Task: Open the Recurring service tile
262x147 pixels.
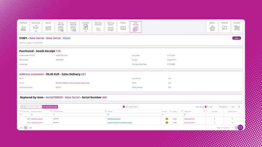Action: tap(110, 27)
